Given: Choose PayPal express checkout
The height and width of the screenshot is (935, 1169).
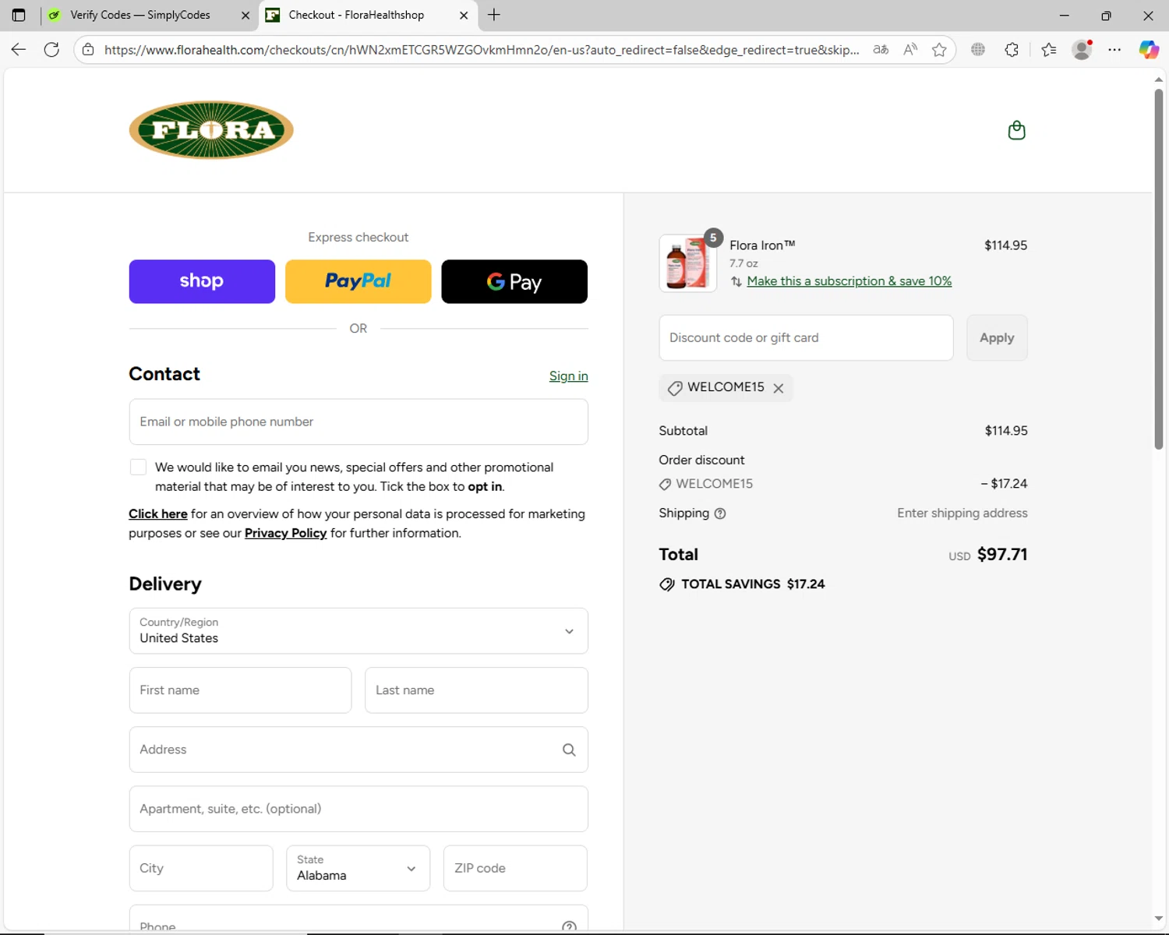Looking at the screenshot, I should point(358,281).
